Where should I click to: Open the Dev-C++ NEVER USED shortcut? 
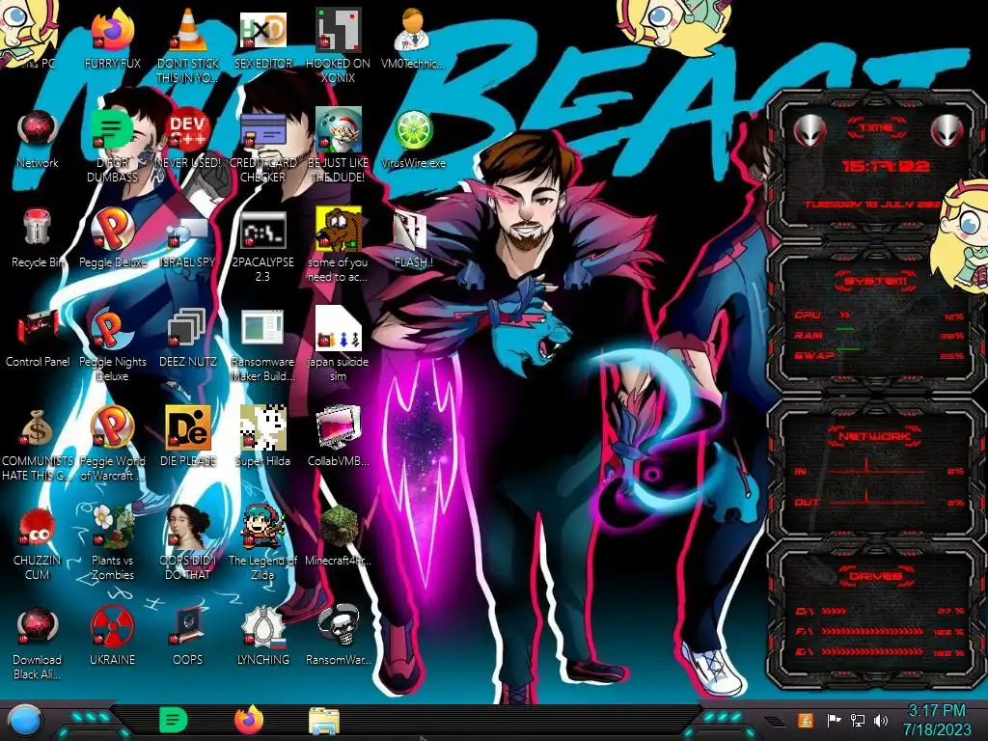click(x=188, y=130)
